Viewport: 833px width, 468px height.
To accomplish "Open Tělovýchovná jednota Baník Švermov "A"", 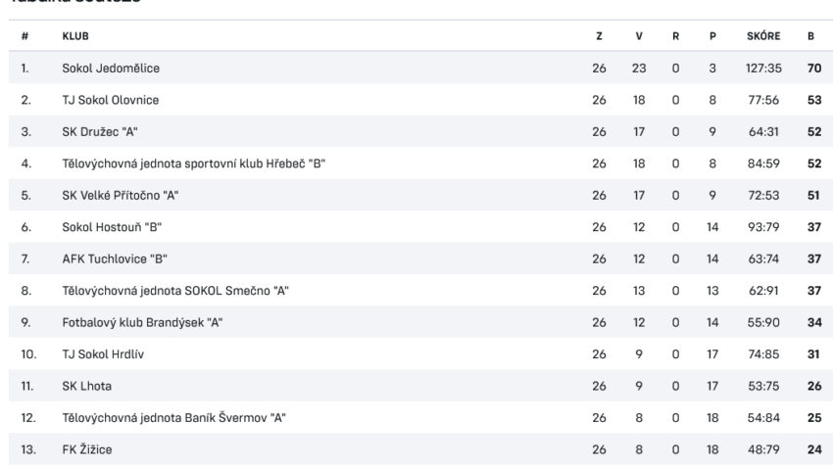I will pos(173,418).
